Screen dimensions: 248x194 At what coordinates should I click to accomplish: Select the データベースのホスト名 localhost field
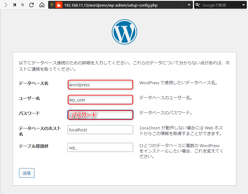pos(100,130)
